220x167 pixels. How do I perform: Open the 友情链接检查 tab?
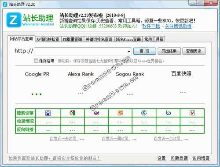(48, 39)
